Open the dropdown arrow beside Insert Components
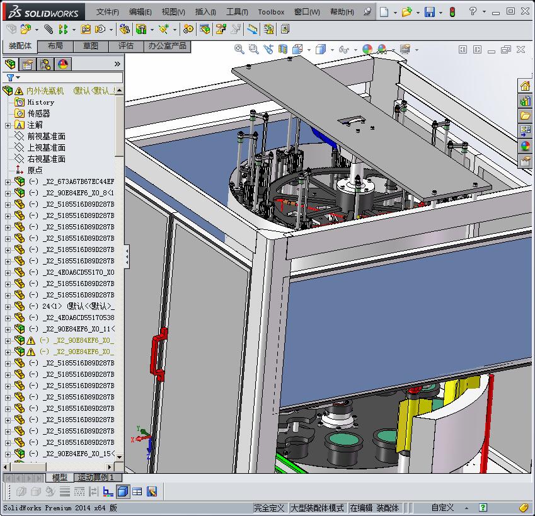The image size is (535, 516). [37, 30]
